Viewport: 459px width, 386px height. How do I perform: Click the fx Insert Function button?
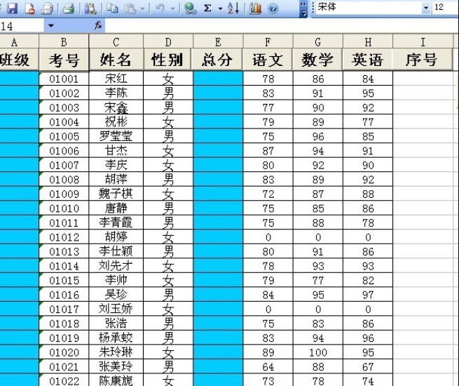click(x=98, y=25)
